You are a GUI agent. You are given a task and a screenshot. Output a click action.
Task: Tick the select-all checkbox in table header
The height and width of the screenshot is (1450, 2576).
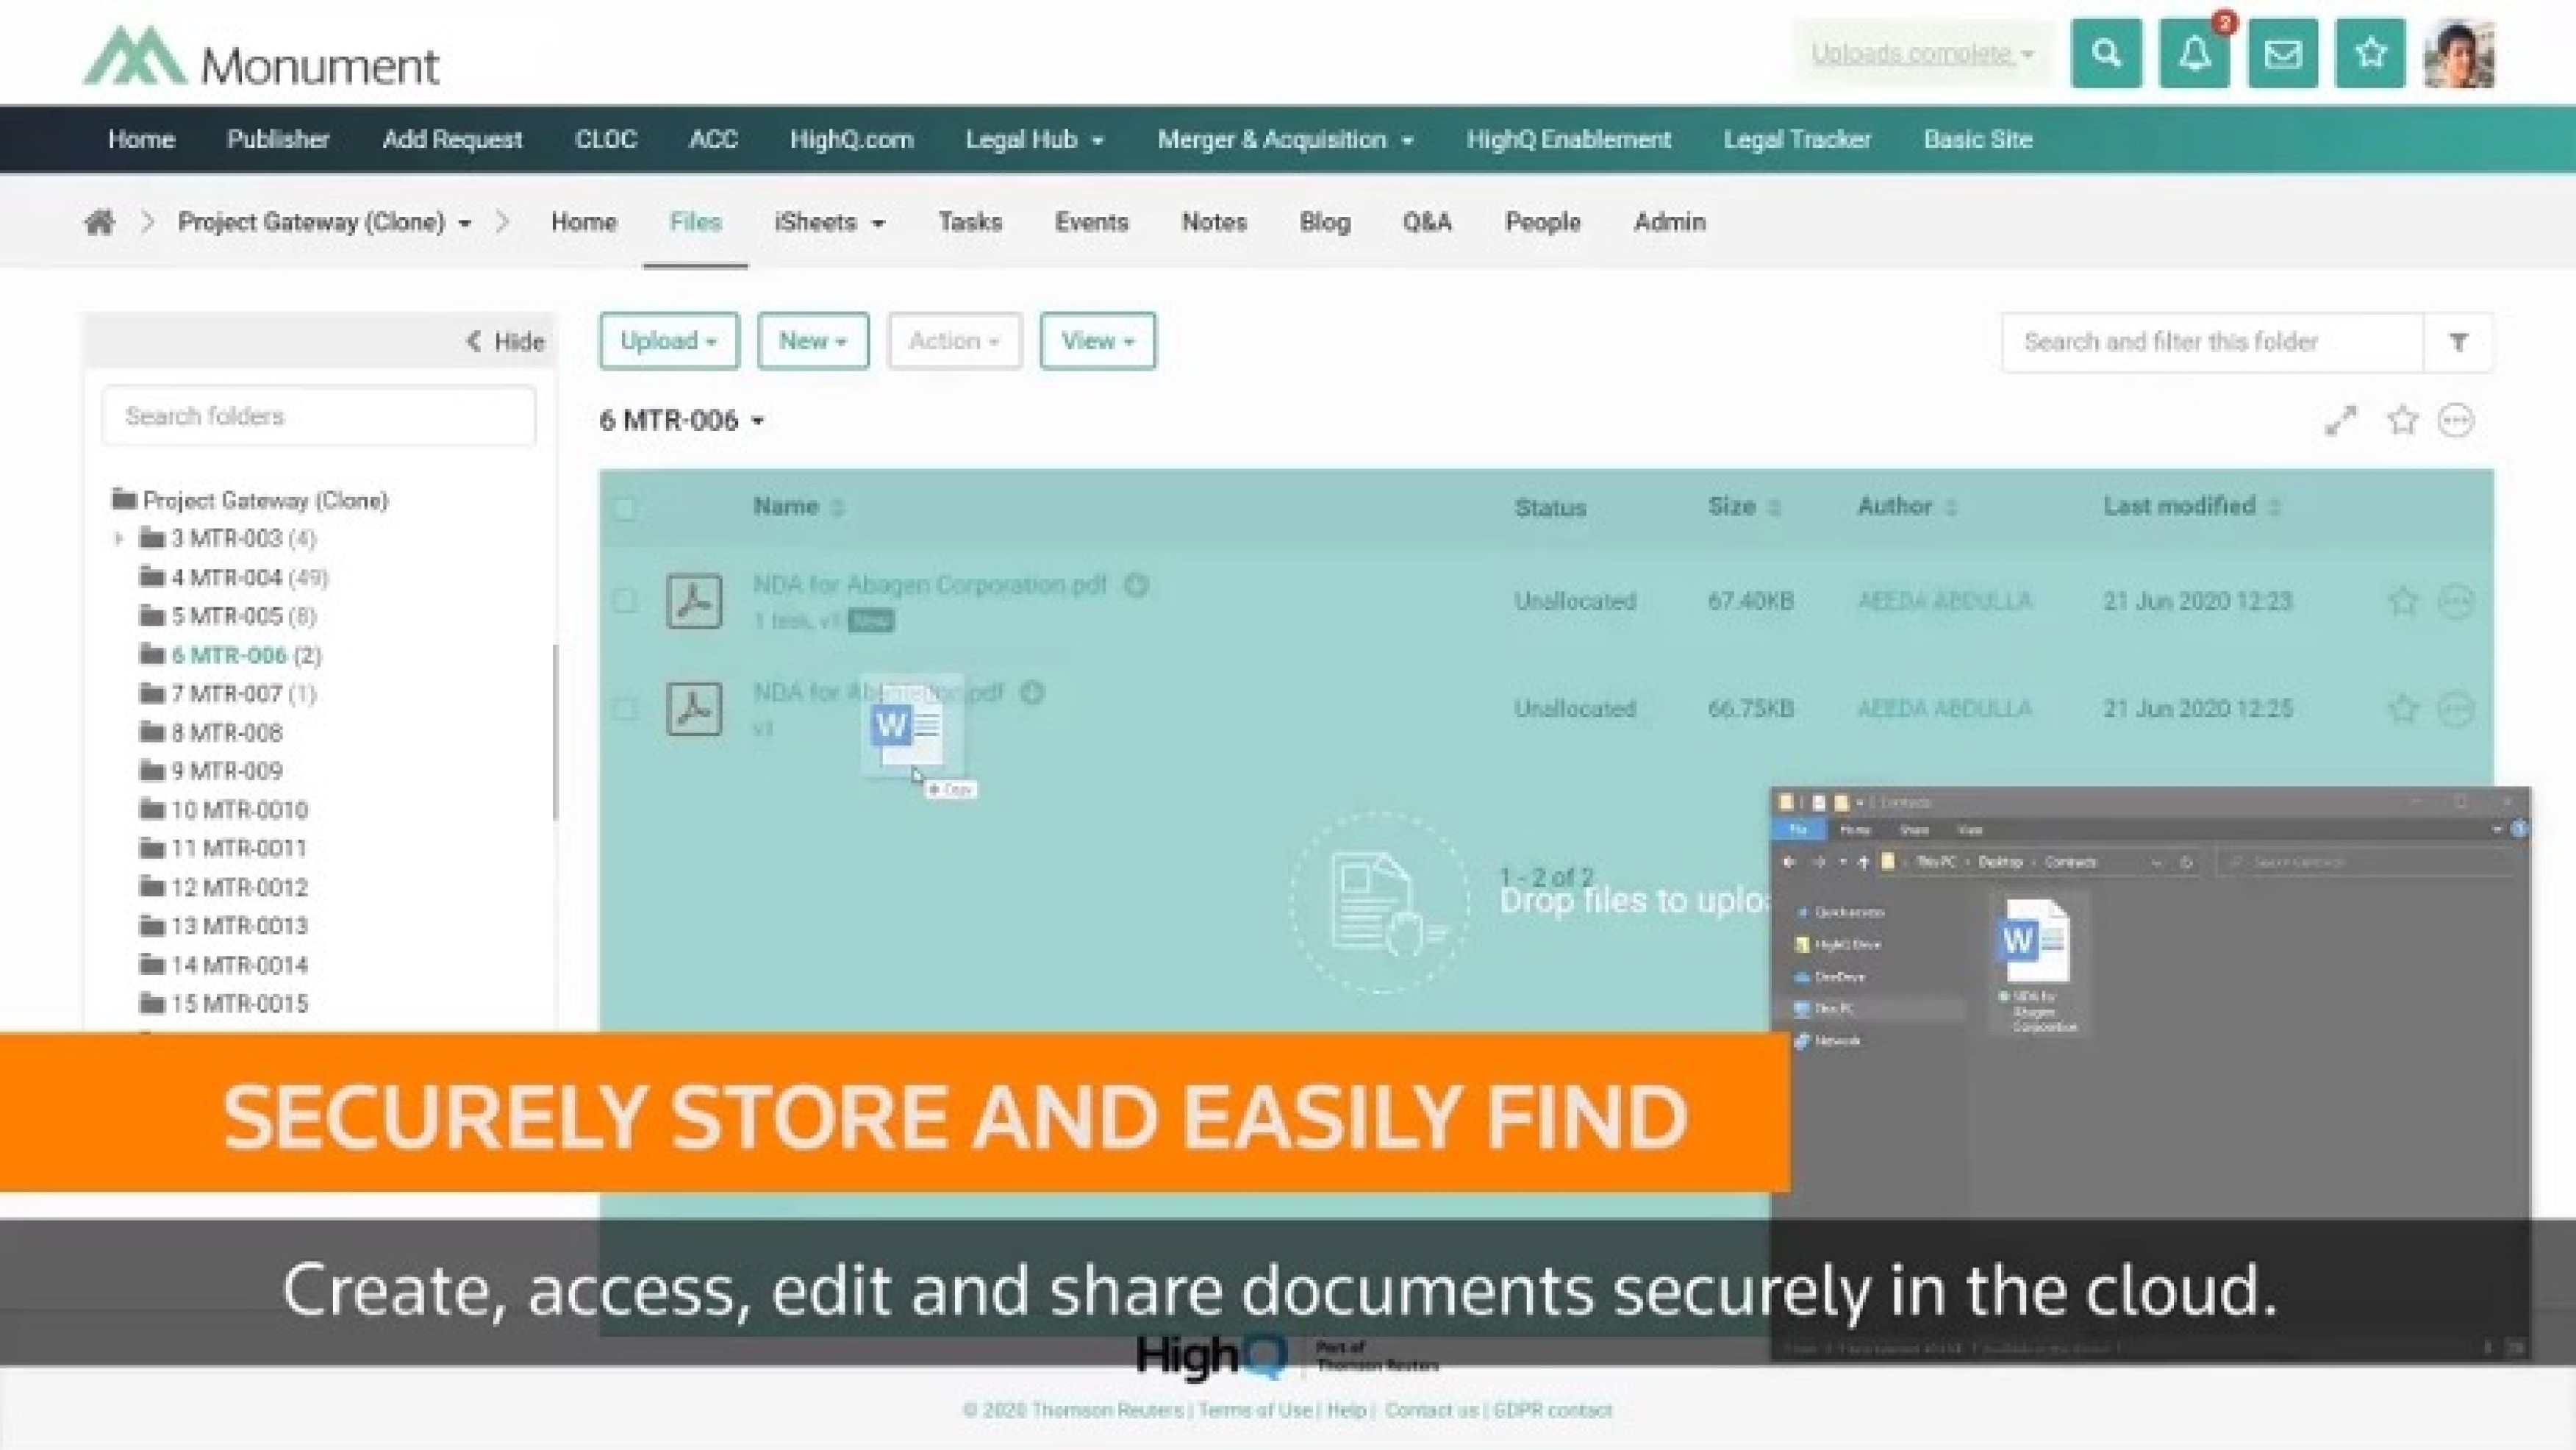click(625, 508)
